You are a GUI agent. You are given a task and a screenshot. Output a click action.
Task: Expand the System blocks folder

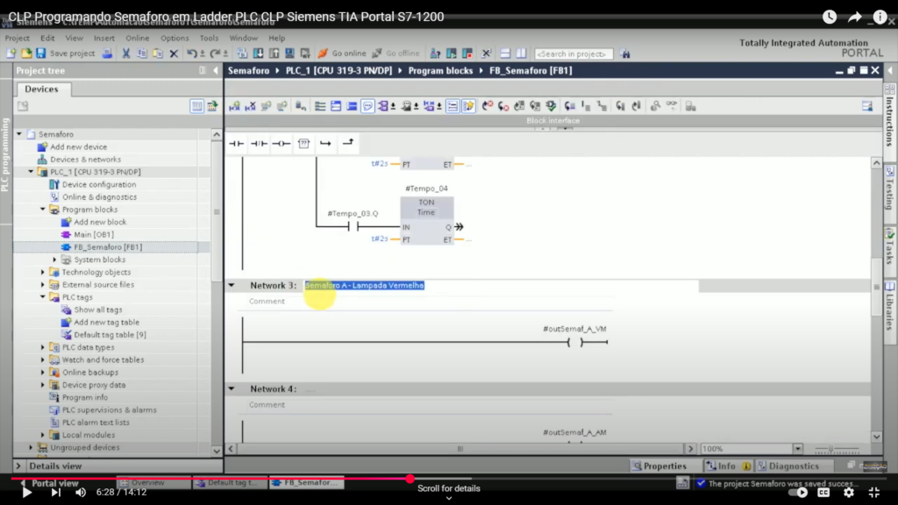[x=55, y=260]
